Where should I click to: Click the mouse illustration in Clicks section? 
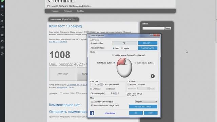pyautogui.click(x=124, y=67)
